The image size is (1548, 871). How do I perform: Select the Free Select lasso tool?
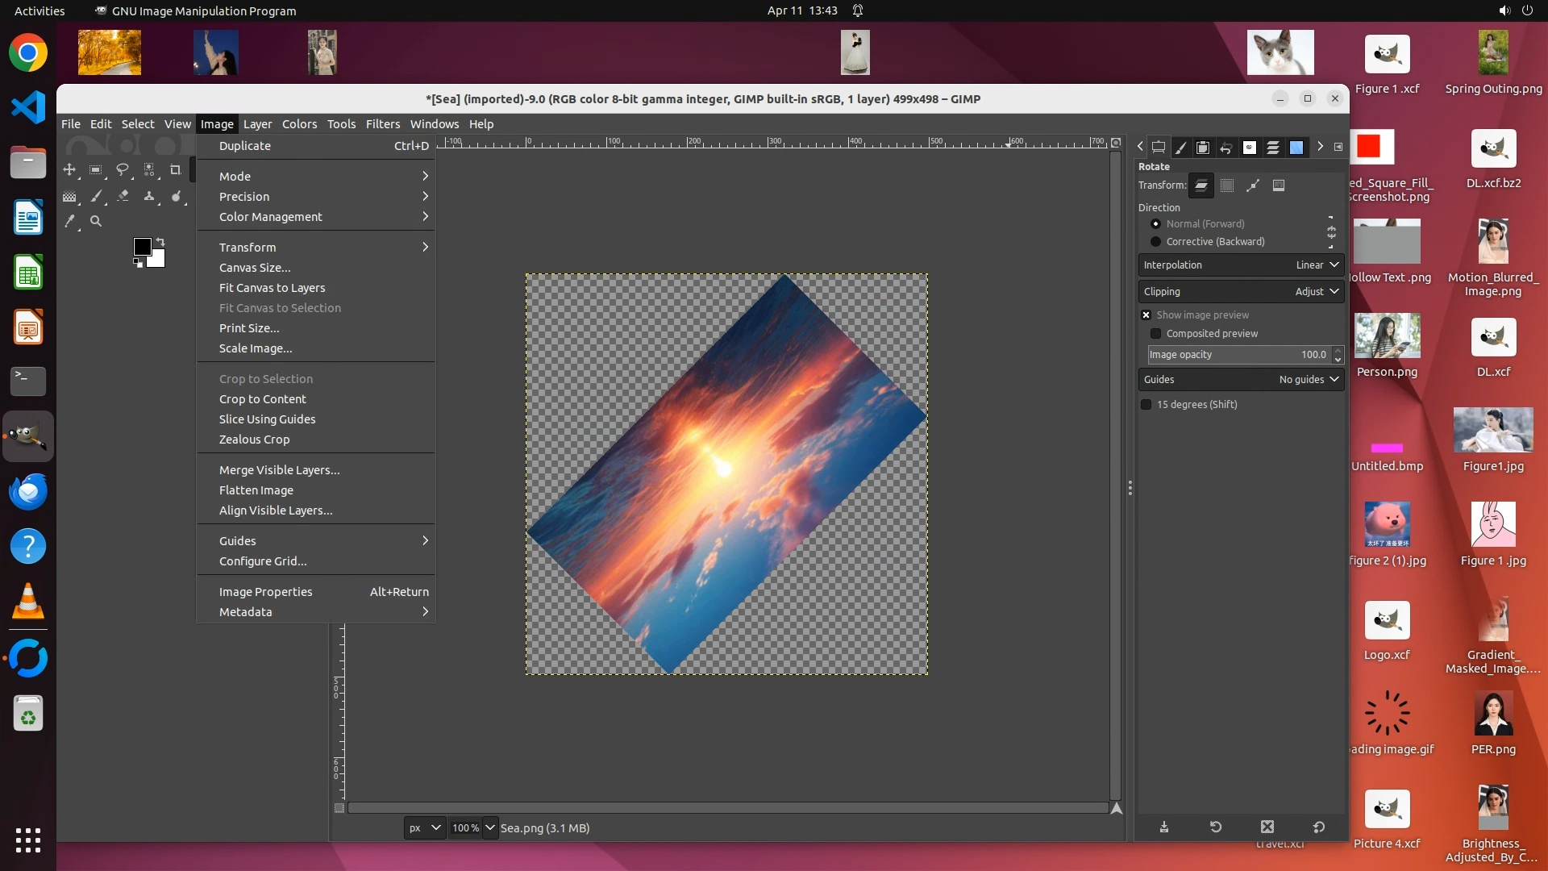coord(123,170)
